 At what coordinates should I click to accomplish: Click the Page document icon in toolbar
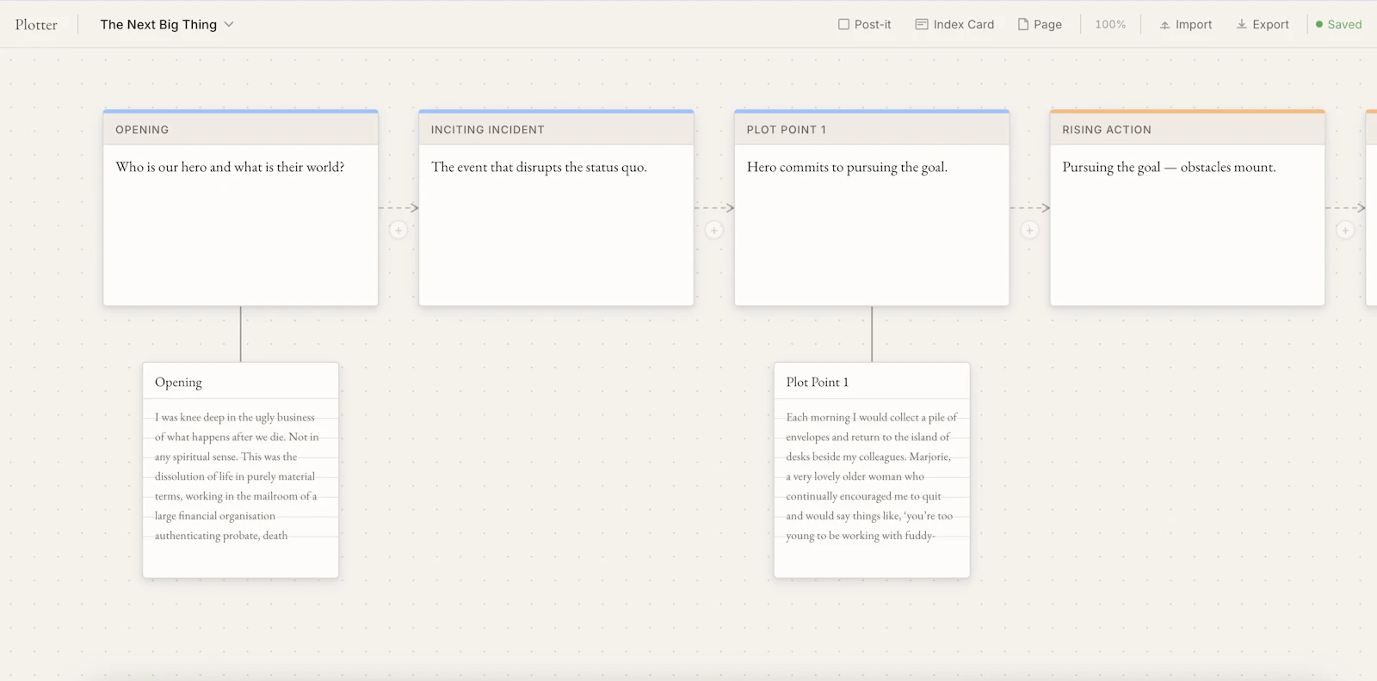click(1023, 24)
